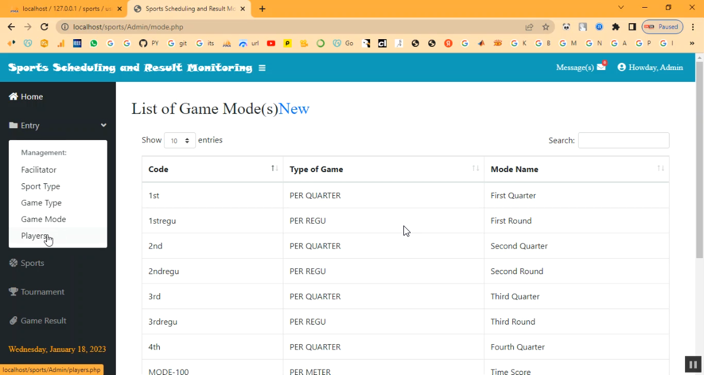Image resolution: width=704 pixels, height=375 pixels.
Task: Open the Show entries count dropdown
Action: (x=179, y=141)
